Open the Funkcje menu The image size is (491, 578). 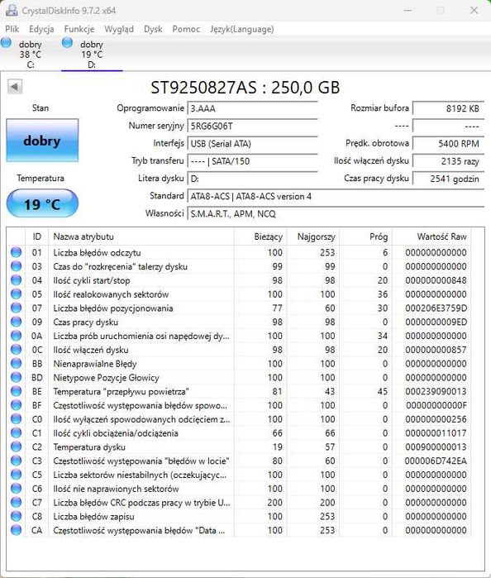coord(79,29)
